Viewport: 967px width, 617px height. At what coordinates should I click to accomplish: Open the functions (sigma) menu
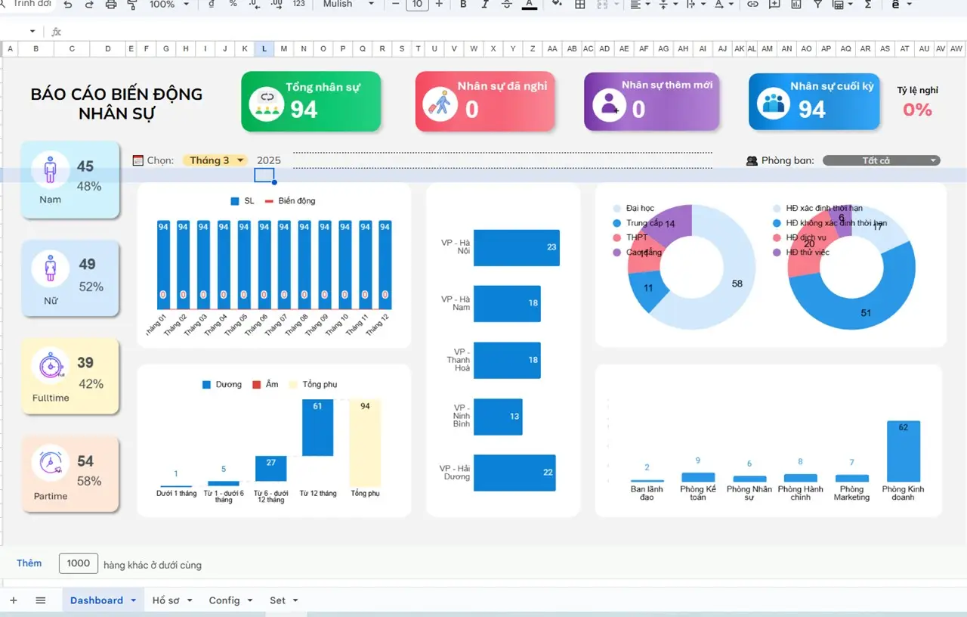867,5
